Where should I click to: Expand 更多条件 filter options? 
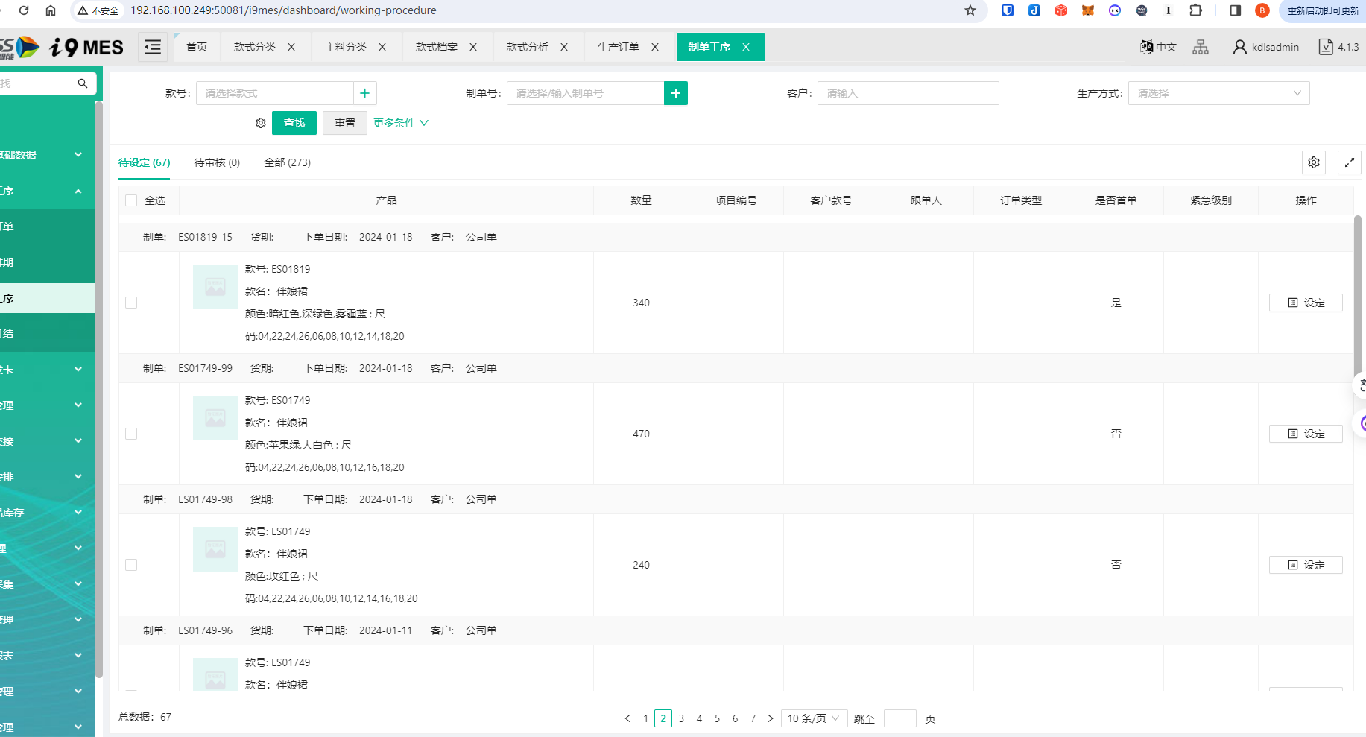pos(401,123)
